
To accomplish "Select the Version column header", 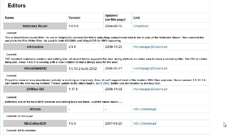I will pyautogui.click(x=74, y=18).
